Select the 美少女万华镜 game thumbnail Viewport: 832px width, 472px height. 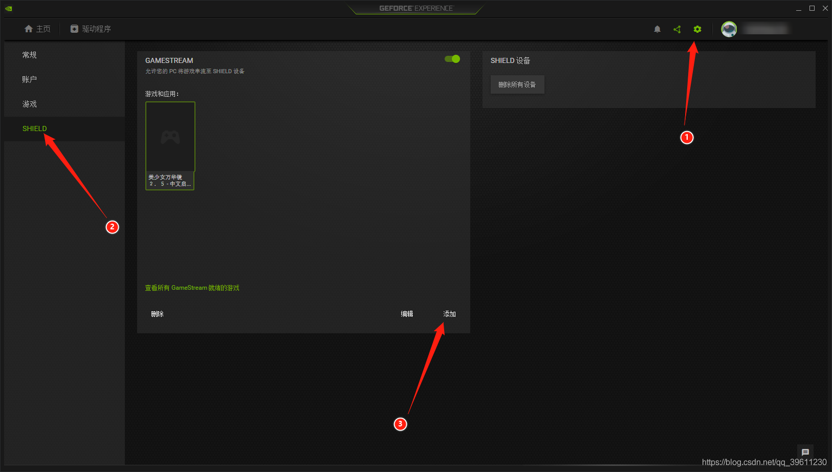(x=170, y=146)
